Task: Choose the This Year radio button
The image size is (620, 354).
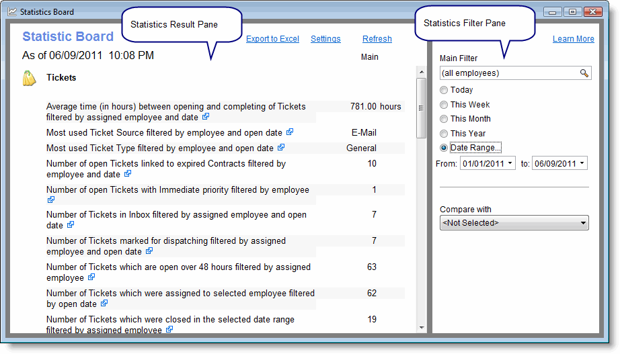Action: [x=444, y=134]
